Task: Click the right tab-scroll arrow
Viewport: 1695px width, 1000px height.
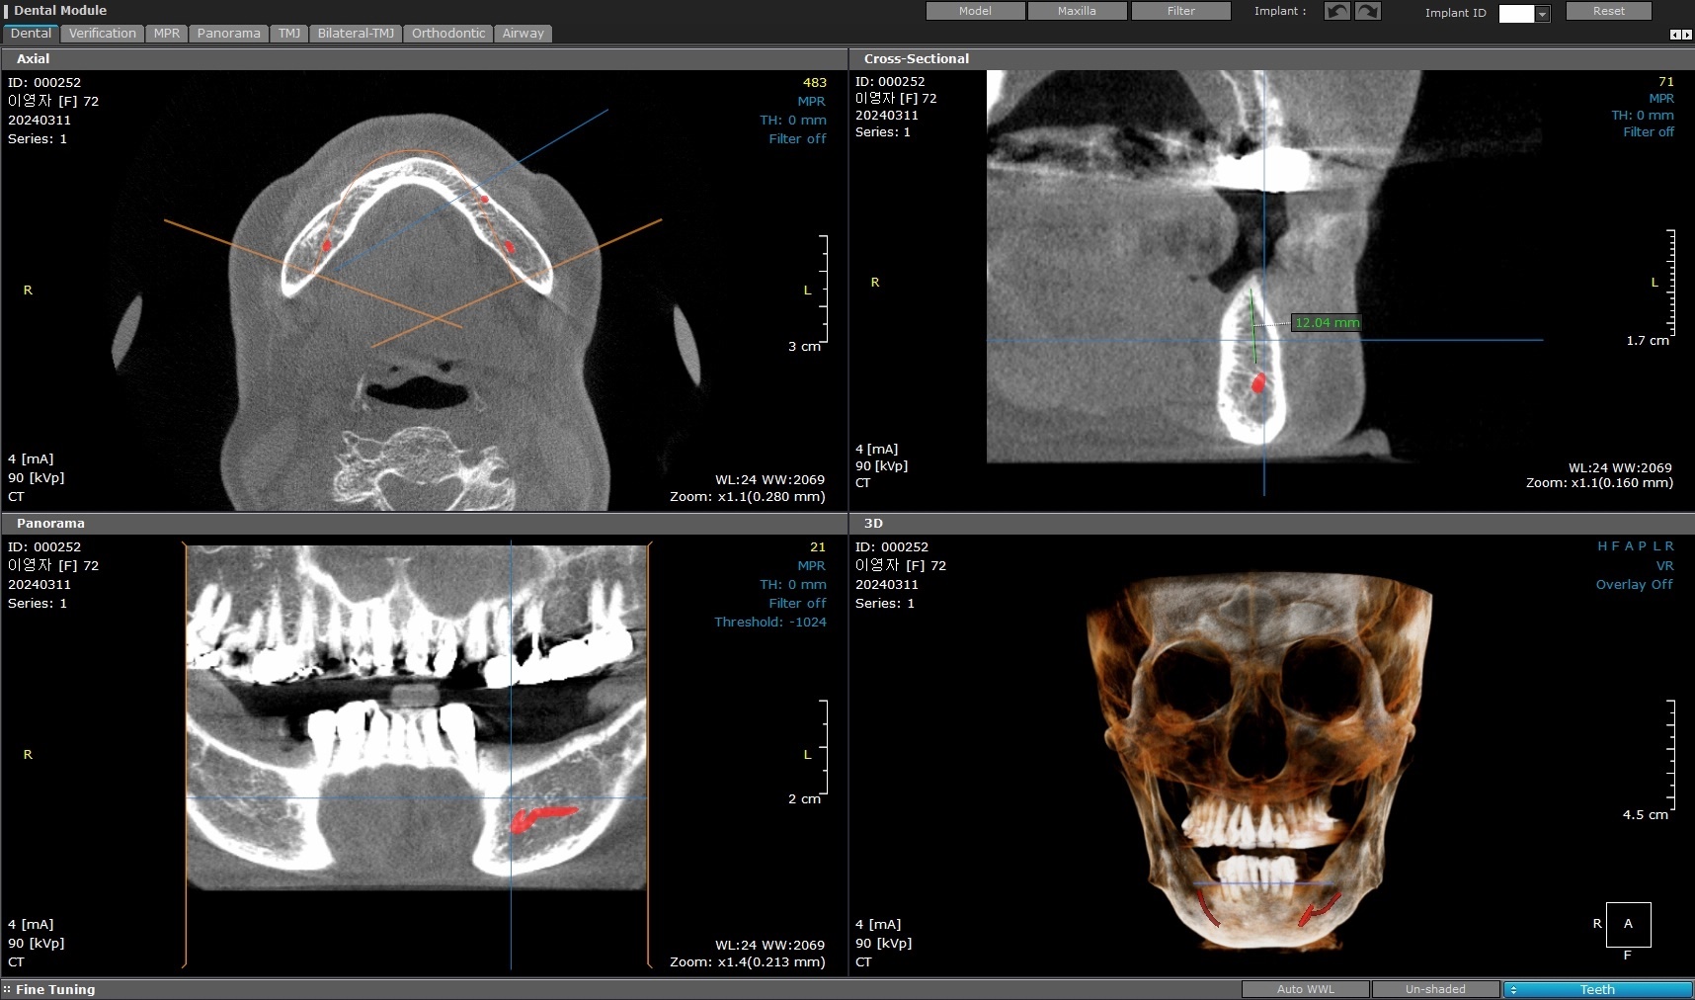Action: coord(1687,35)
